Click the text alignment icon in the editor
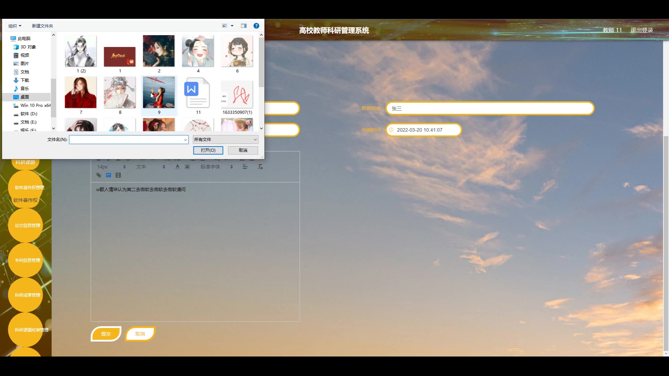 pos(245,167)
